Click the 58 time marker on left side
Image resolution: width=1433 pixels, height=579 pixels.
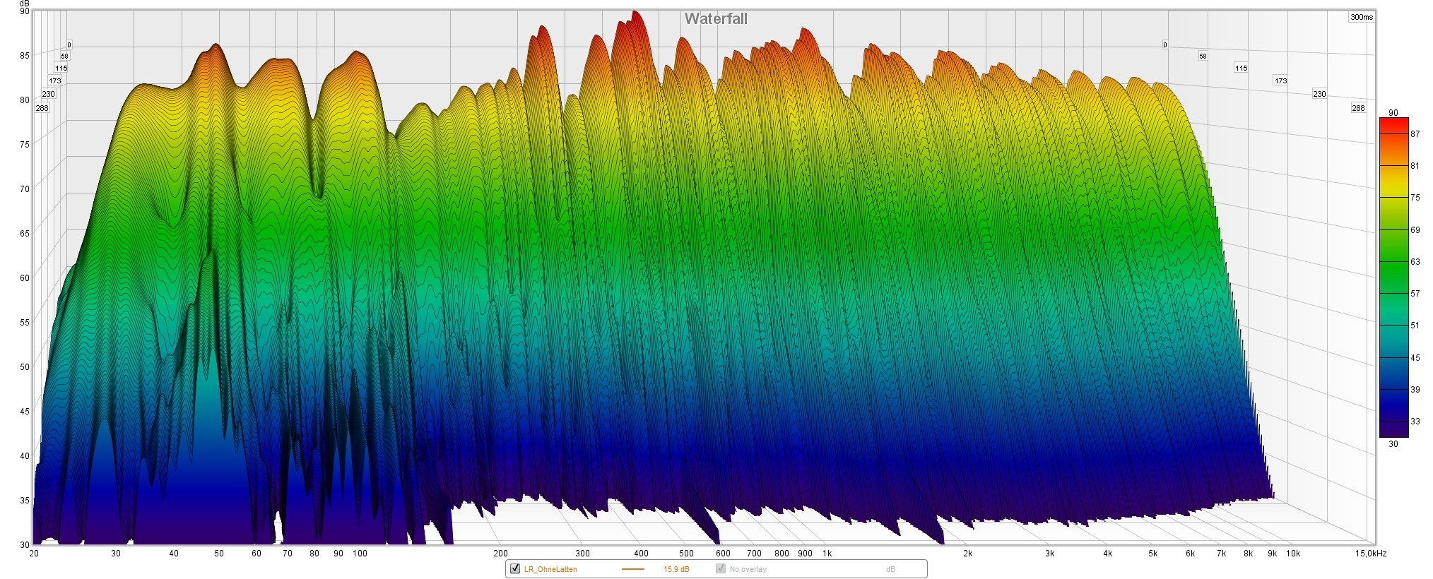(65, 56)
